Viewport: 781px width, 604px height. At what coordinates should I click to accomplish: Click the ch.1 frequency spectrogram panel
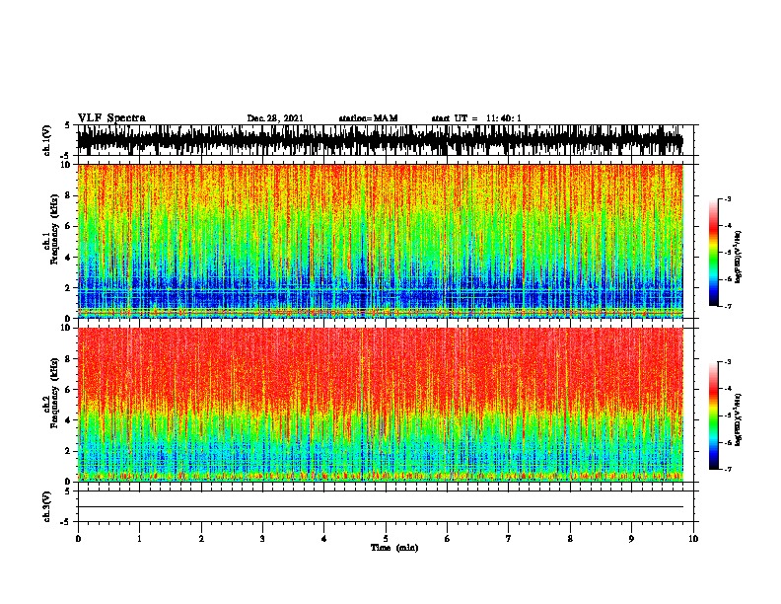tap(380, 241)
